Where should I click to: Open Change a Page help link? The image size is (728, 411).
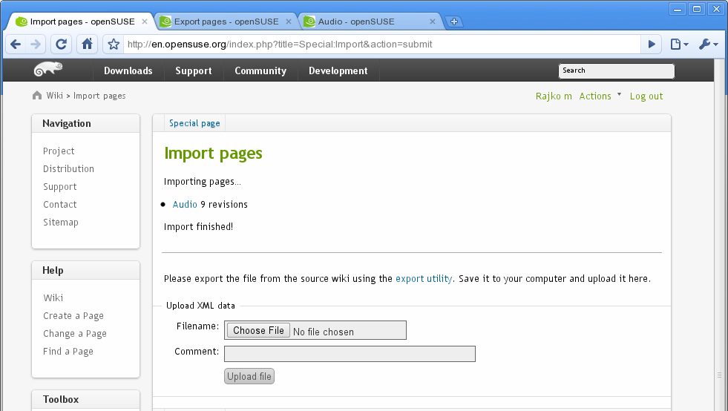[x=75, y=333]
